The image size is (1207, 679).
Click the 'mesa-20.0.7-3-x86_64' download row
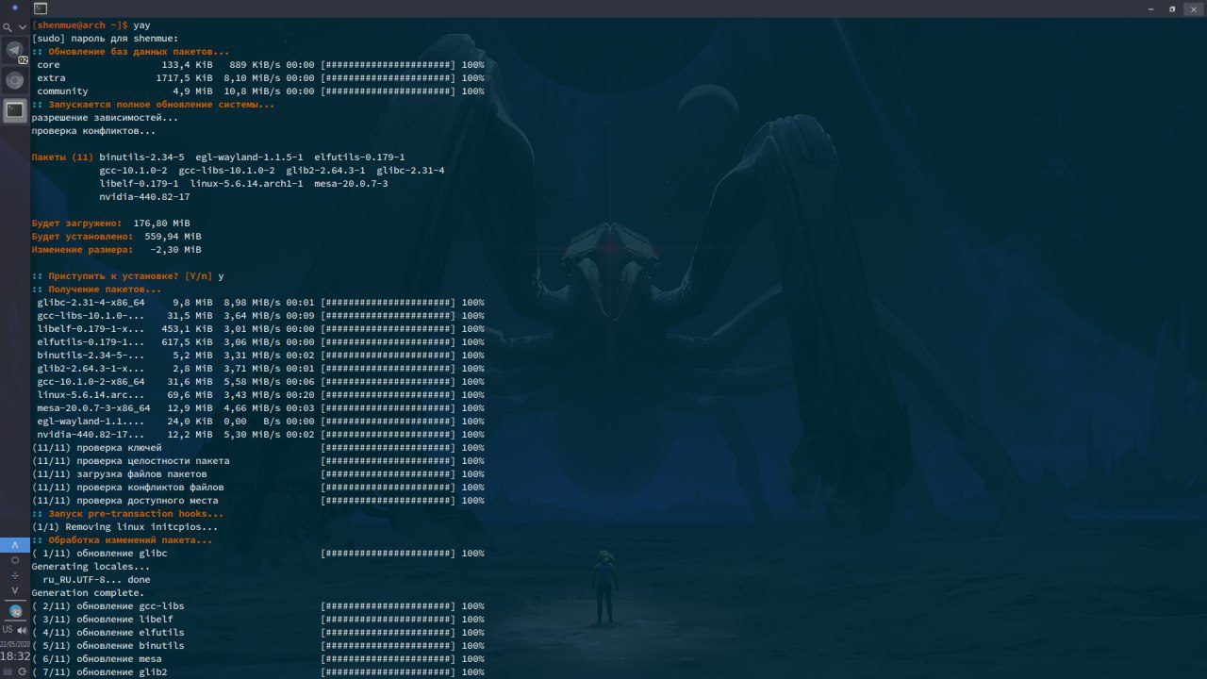pyautogui.click(x=260, y=408)
